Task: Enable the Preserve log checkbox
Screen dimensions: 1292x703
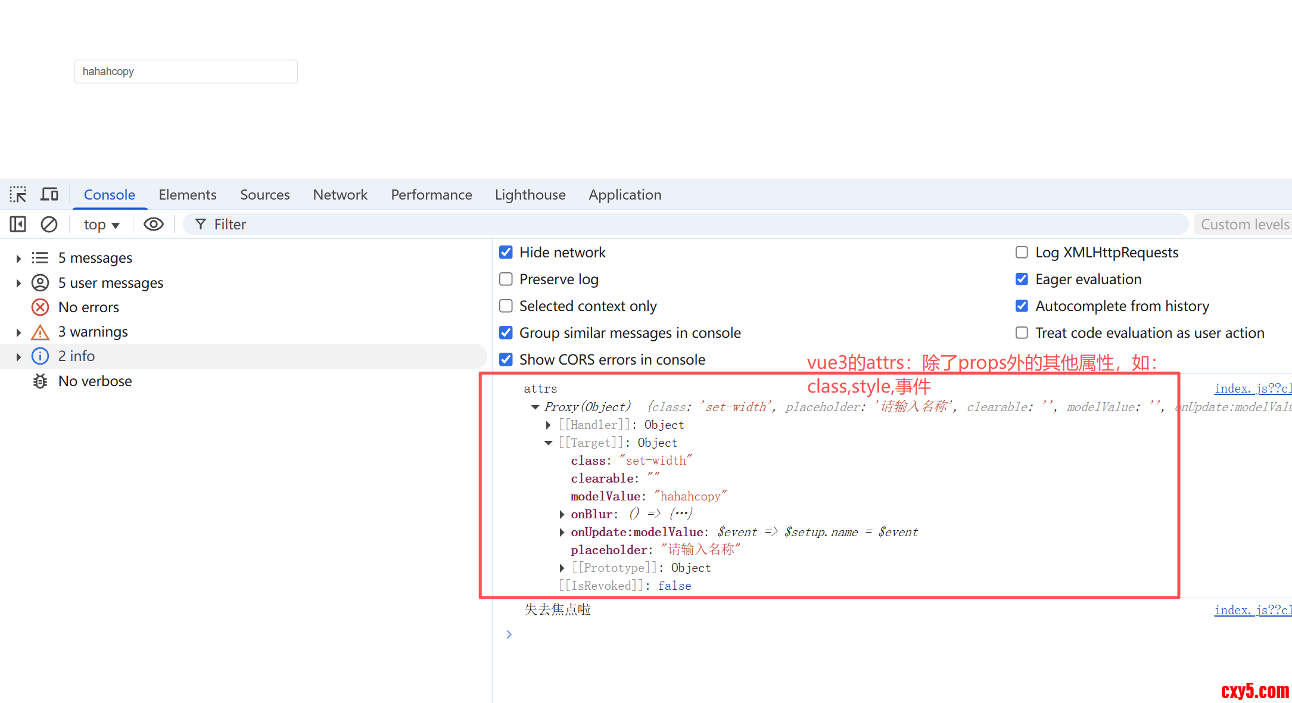Action: click(x=506, y=279)
